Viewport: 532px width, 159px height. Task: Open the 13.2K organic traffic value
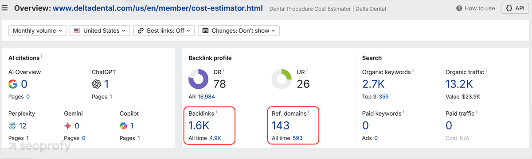(459, 84)
